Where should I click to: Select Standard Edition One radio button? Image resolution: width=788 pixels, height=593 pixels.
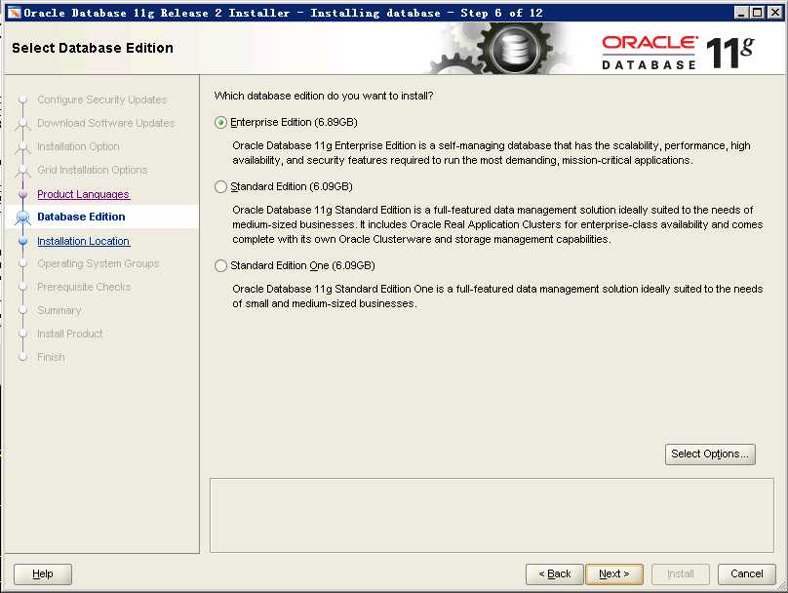click(220, 266)
